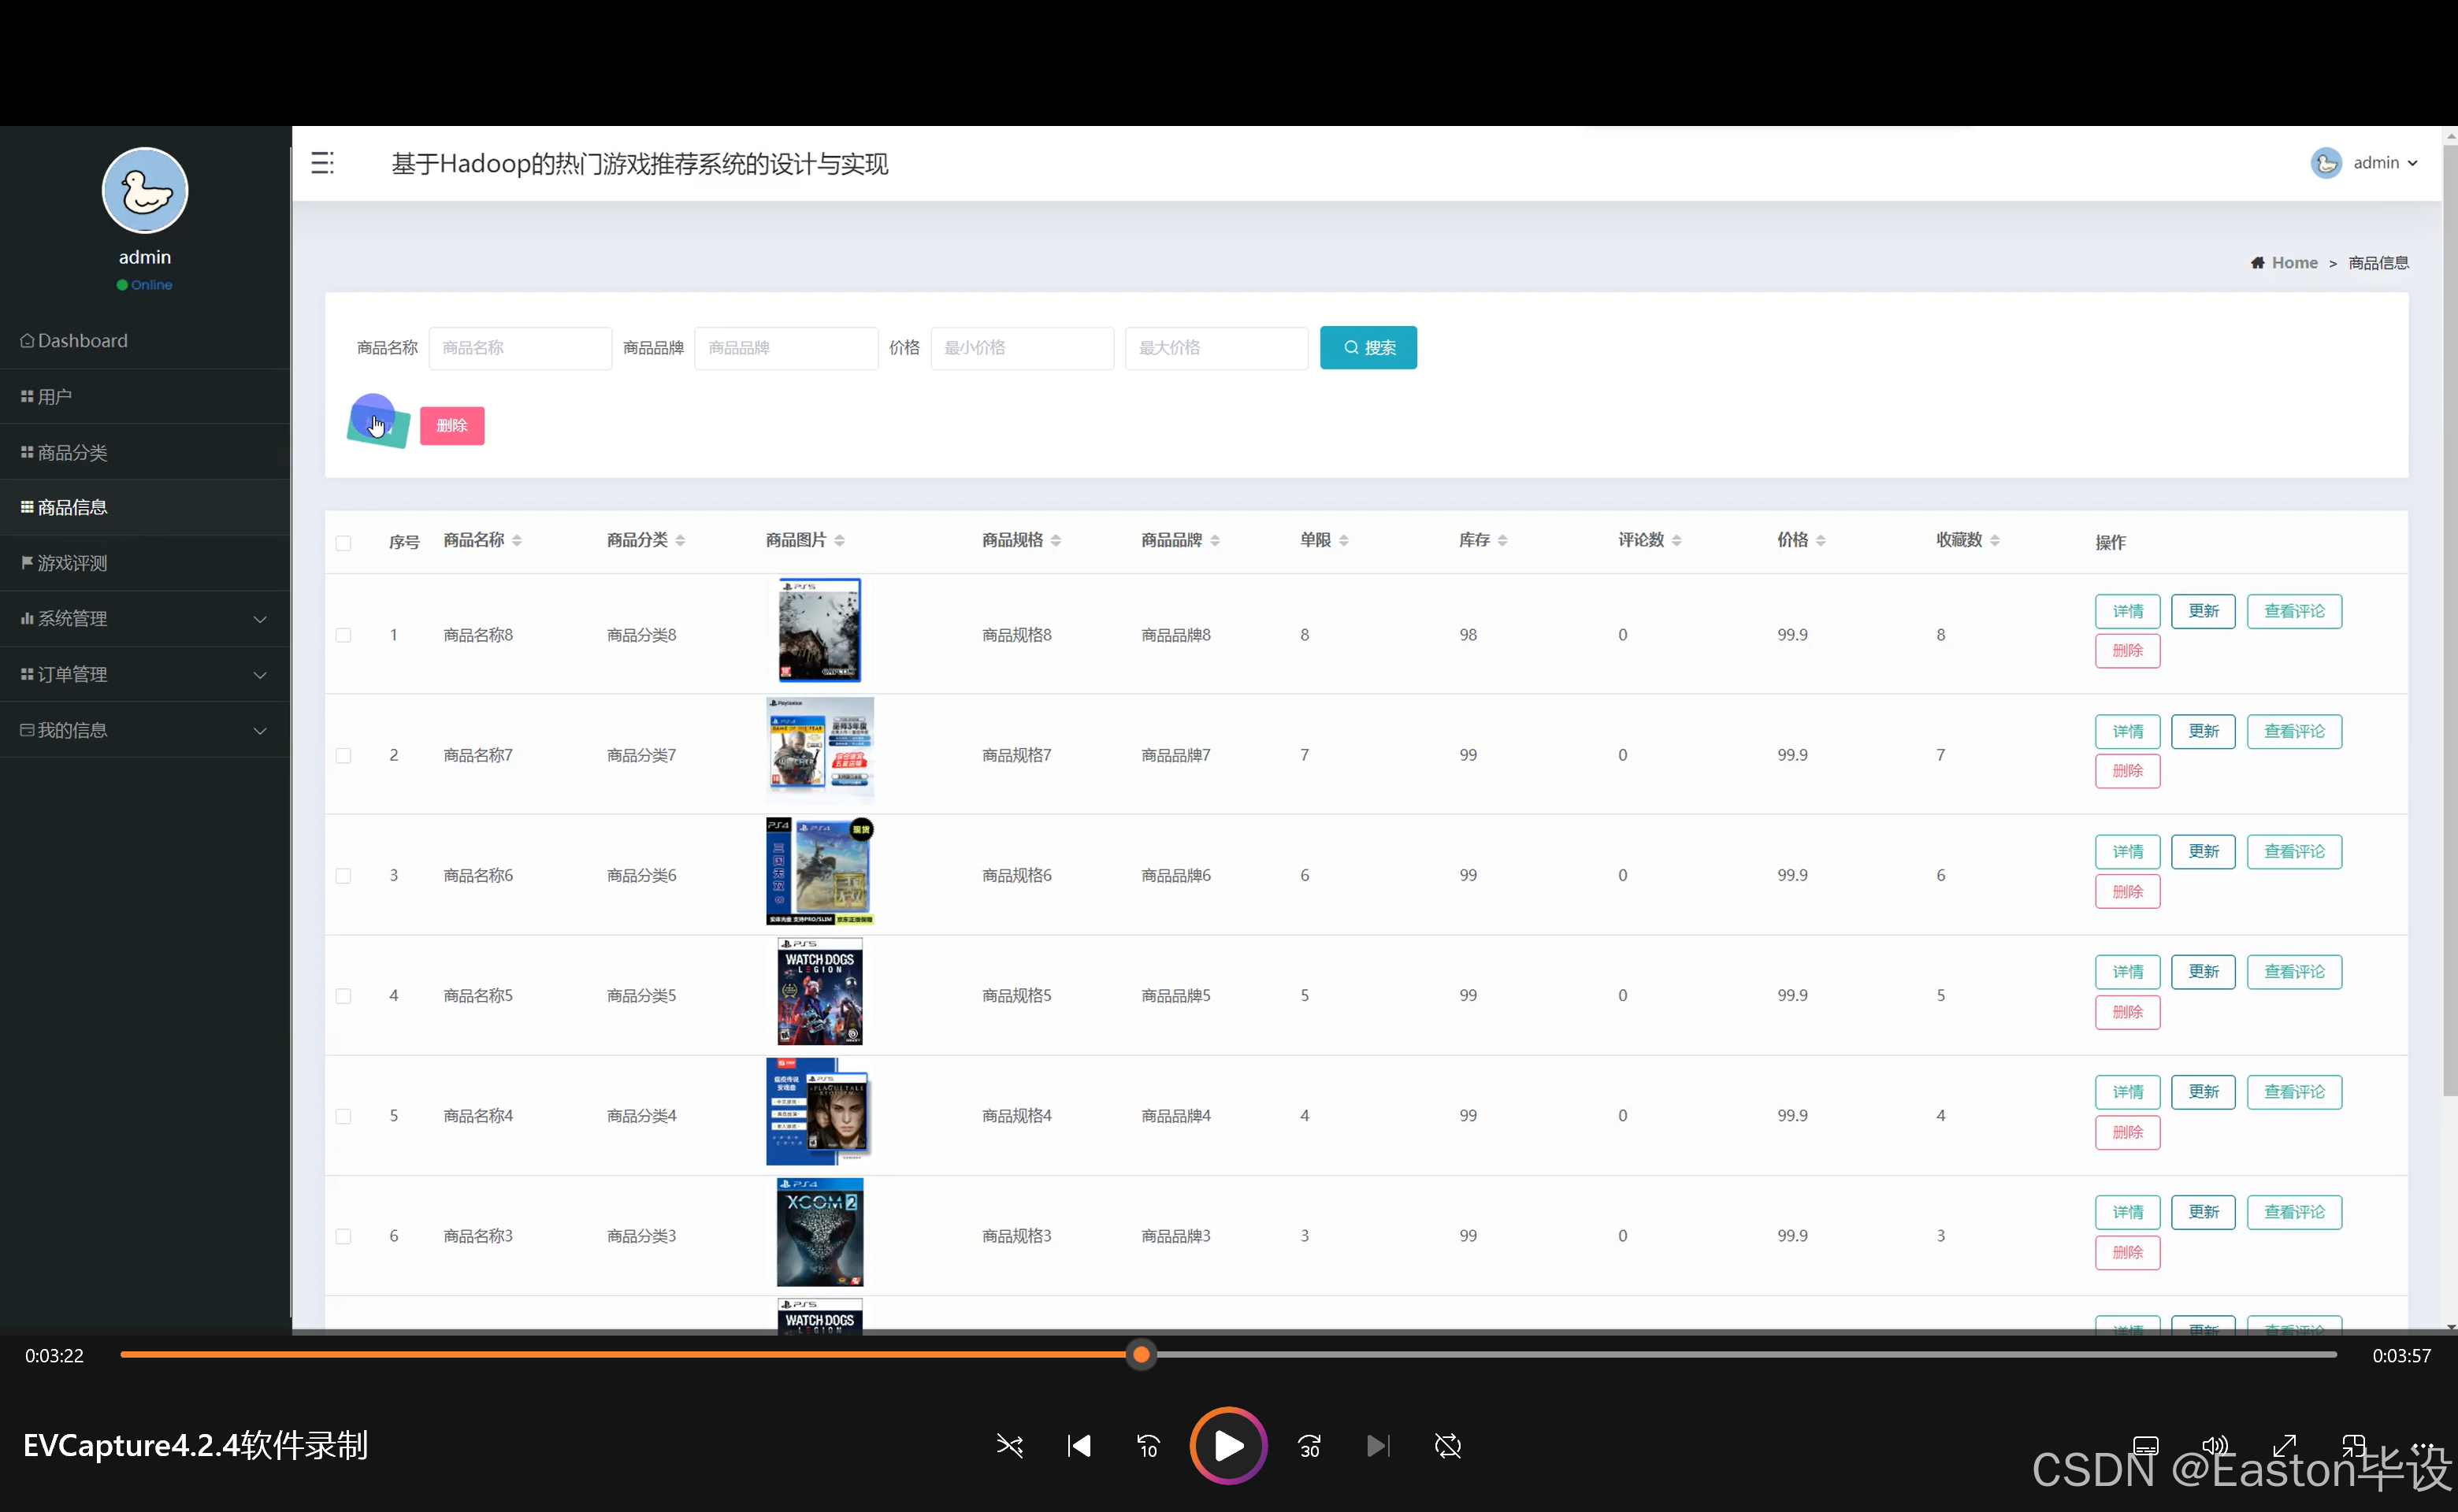Open the product image for 商品名称8
Screen dimensions: 2458x1512
819,630
